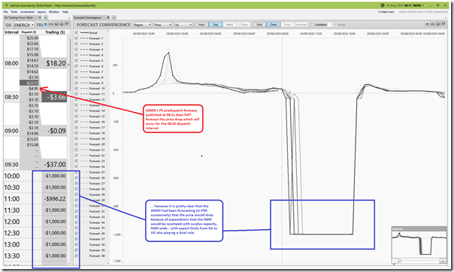The image size is (454, 272).
Task: Click the clock icon beside the NEM time
Action: [x=382, y=5]
